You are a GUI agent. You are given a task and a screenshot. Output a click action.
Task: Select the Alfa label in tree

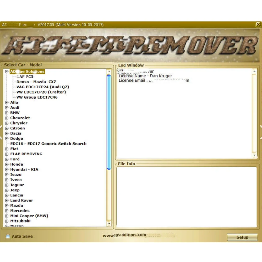click(x=14, y=102)
